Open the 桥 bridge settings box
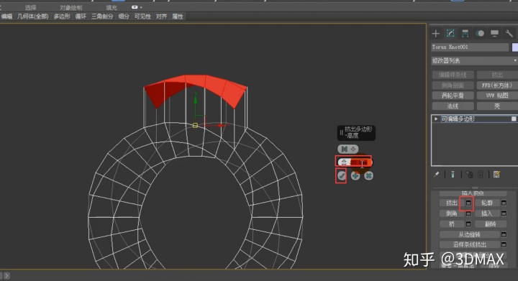This screenshot has width=518, height=281. coord(468,224)
